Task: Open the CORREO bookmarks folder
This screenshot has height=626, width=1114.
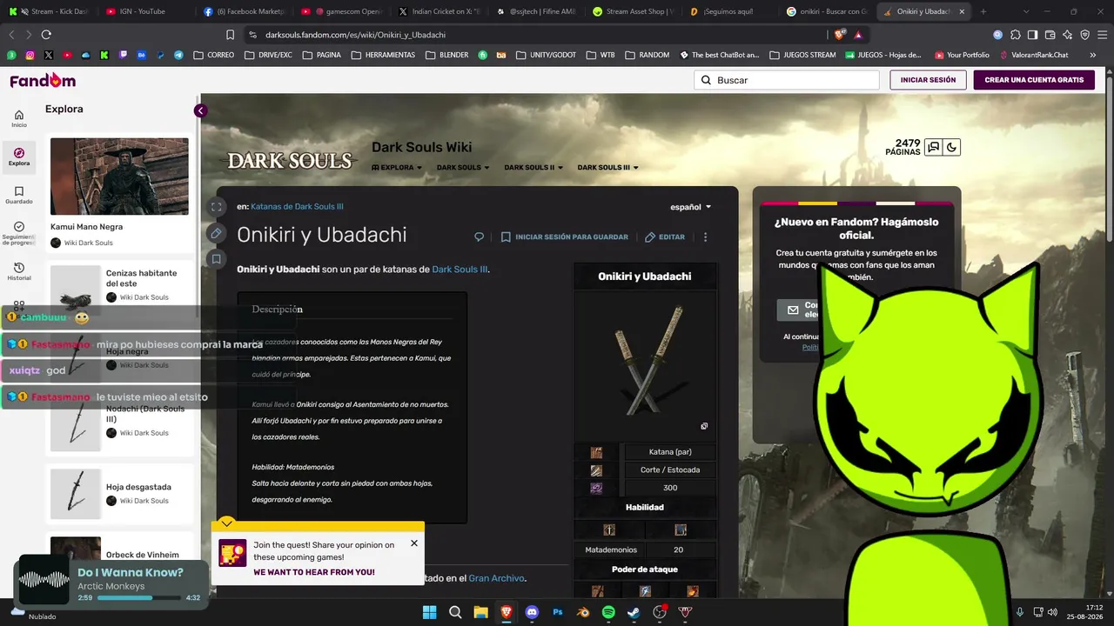Action: (213, 55)
